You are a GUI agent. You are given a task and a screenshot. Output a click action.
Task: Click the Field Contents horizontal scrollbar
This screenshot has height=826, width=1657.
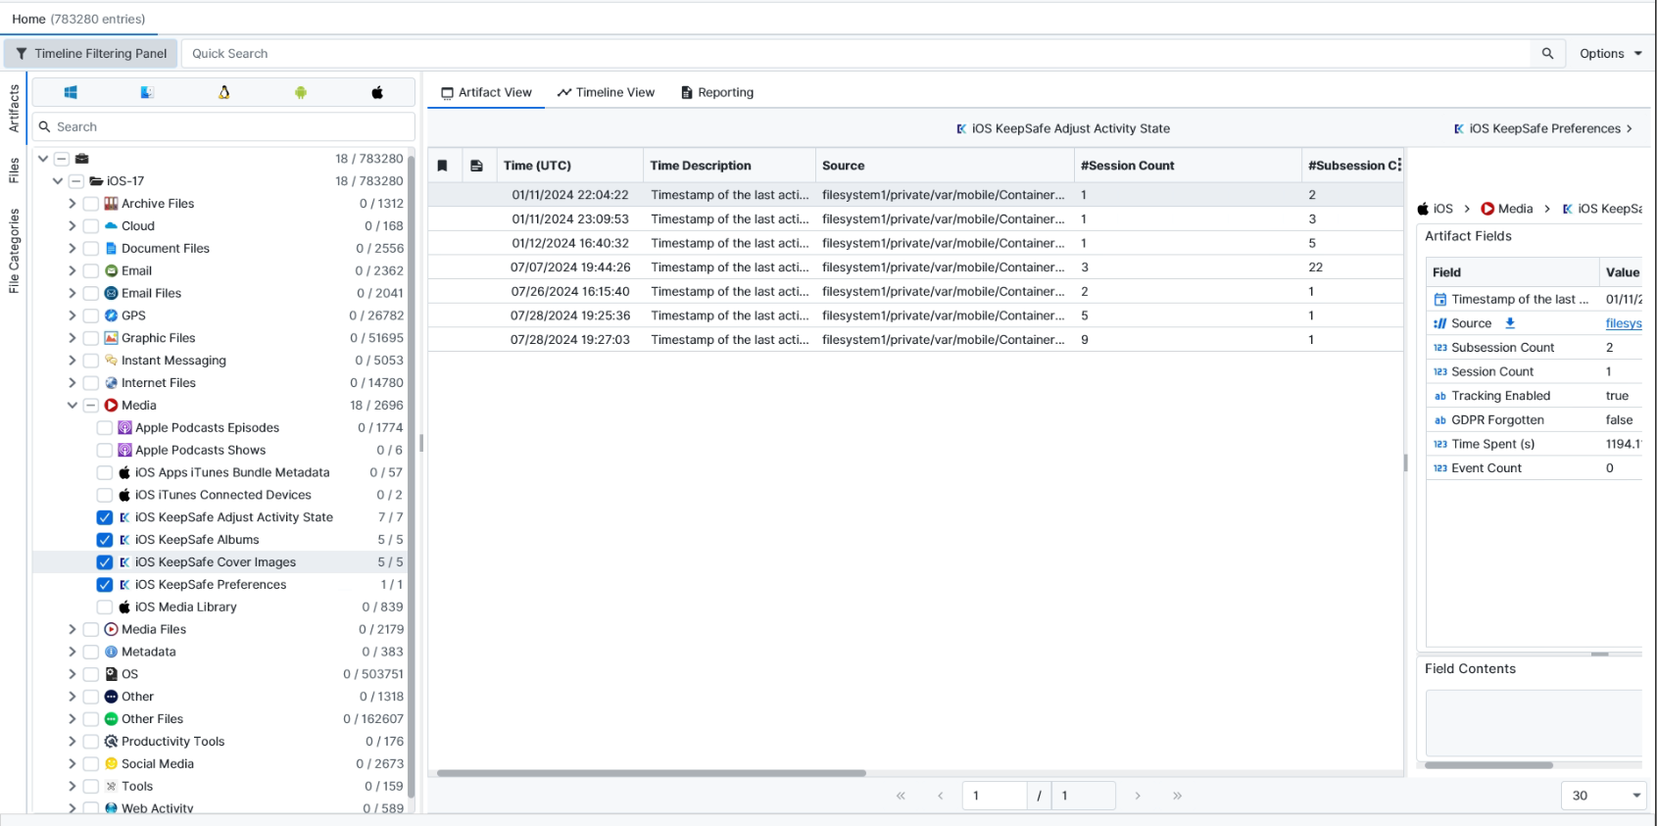click(x=1488, y=765)
